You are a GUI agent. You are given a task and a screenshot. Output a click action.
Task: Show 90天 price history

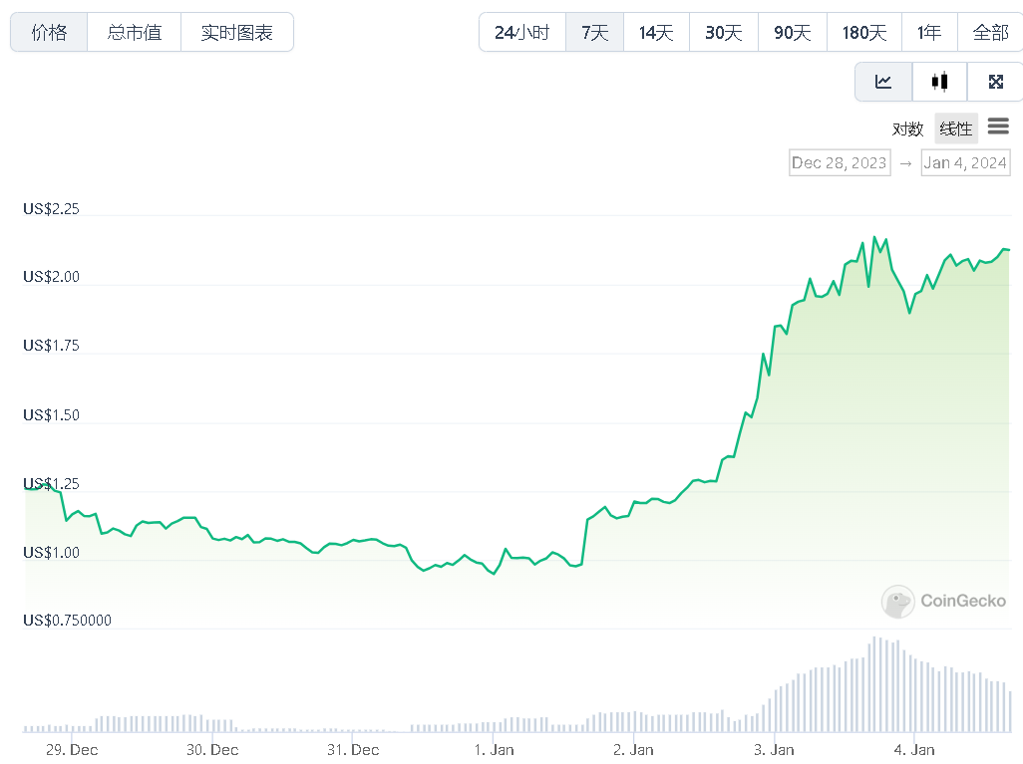click(793, 32)
